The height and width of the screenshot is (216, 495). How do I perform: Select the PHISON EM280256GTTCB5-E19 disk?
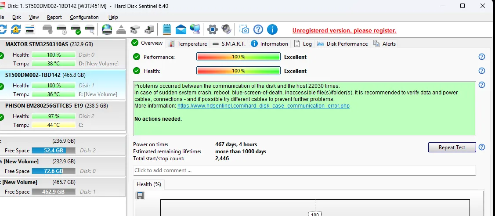tap(62, 115)
